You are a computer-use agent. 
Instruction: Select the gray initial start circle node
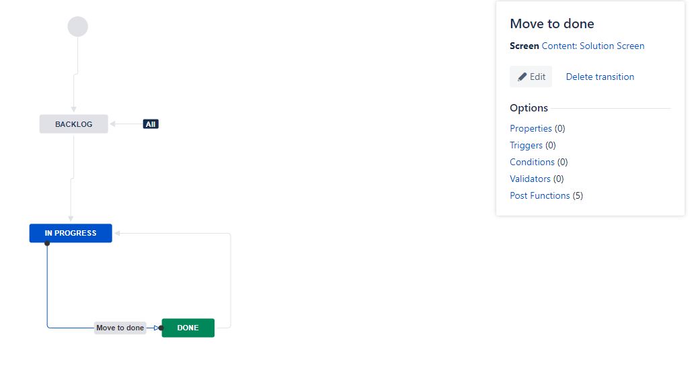tap(77, 27)
